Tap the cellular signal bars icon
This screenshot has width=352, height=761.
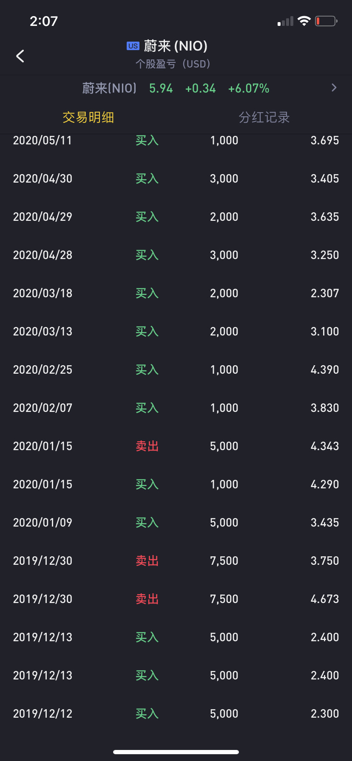tap(285, 21)
